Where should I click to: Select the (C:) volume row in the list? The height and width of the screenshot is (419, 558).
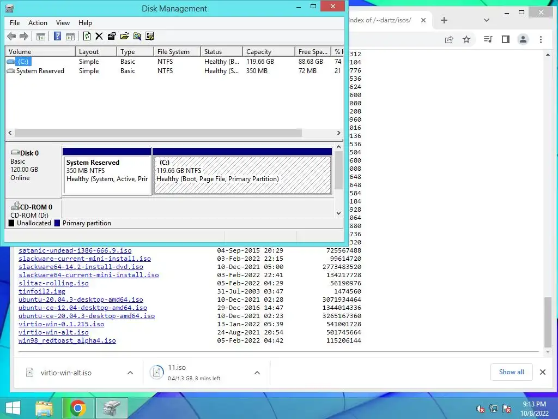point(174,62)
